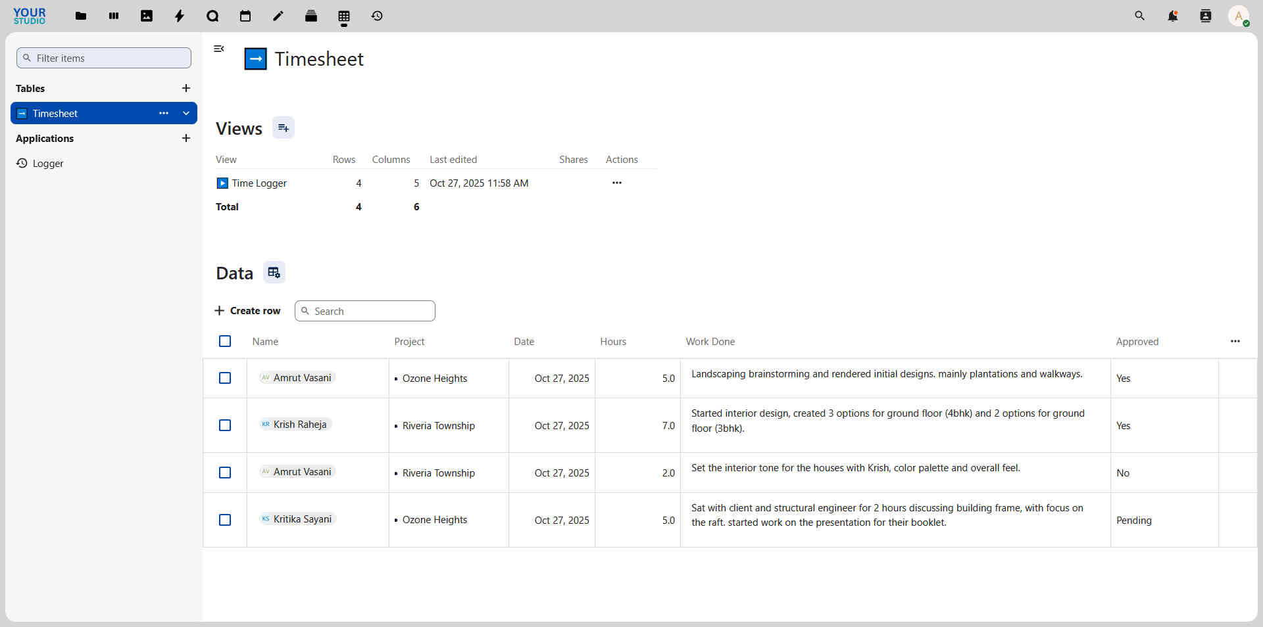
Task: Select the checkbox for Amrut Vasani Ozone Heights row
Action: (x=225, y=378)
